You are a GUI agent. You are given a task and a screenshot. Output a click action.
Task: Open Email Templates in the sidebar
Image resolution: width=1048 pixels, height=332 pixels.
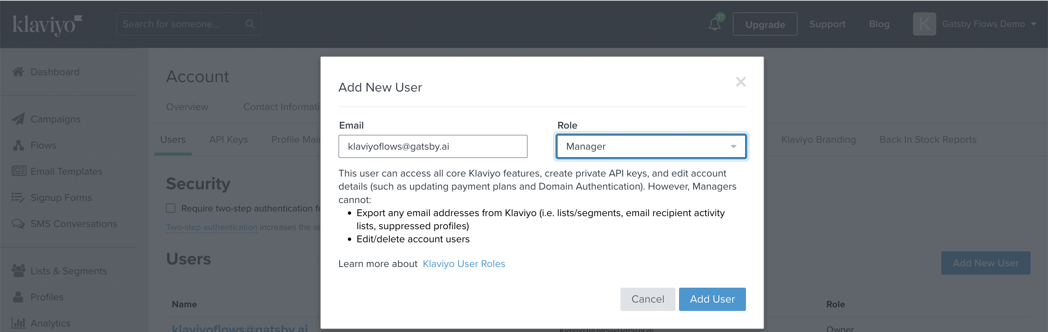click(x=66, y=171)
